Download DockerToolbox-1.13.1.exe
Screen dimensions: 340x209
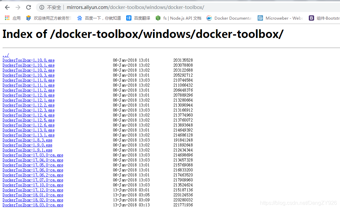29,135
